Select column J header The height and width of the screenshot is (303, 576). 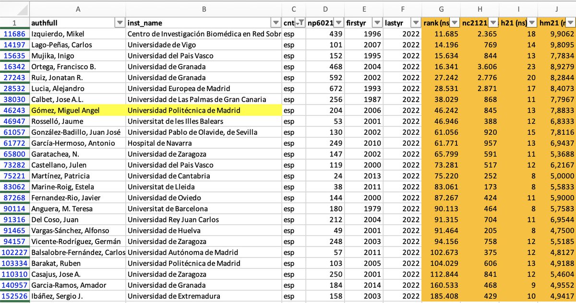point(557,8)
